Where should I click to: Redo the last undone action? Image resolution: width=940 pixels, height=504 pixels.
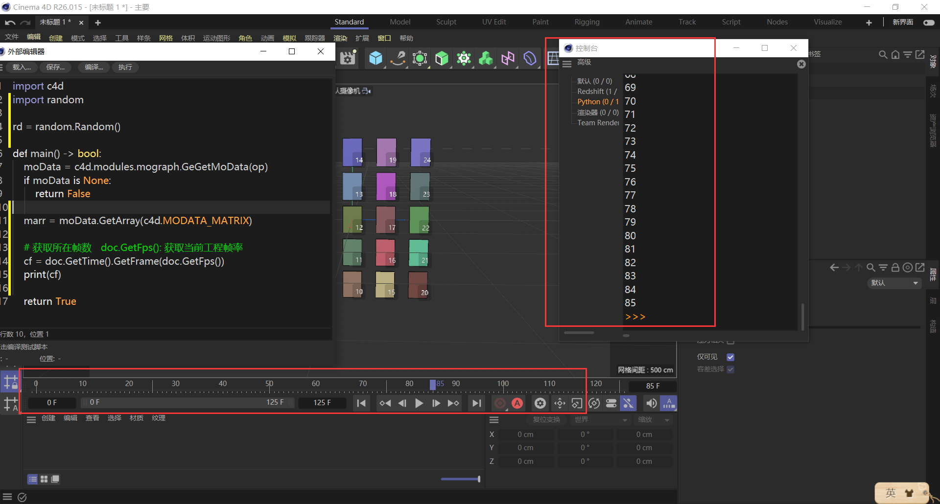pos(25,23)
